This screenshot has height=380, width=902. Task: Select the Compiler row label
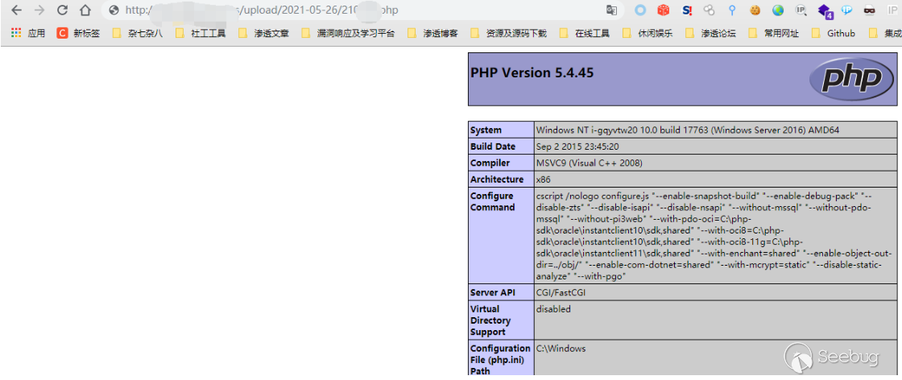point(501,163)
